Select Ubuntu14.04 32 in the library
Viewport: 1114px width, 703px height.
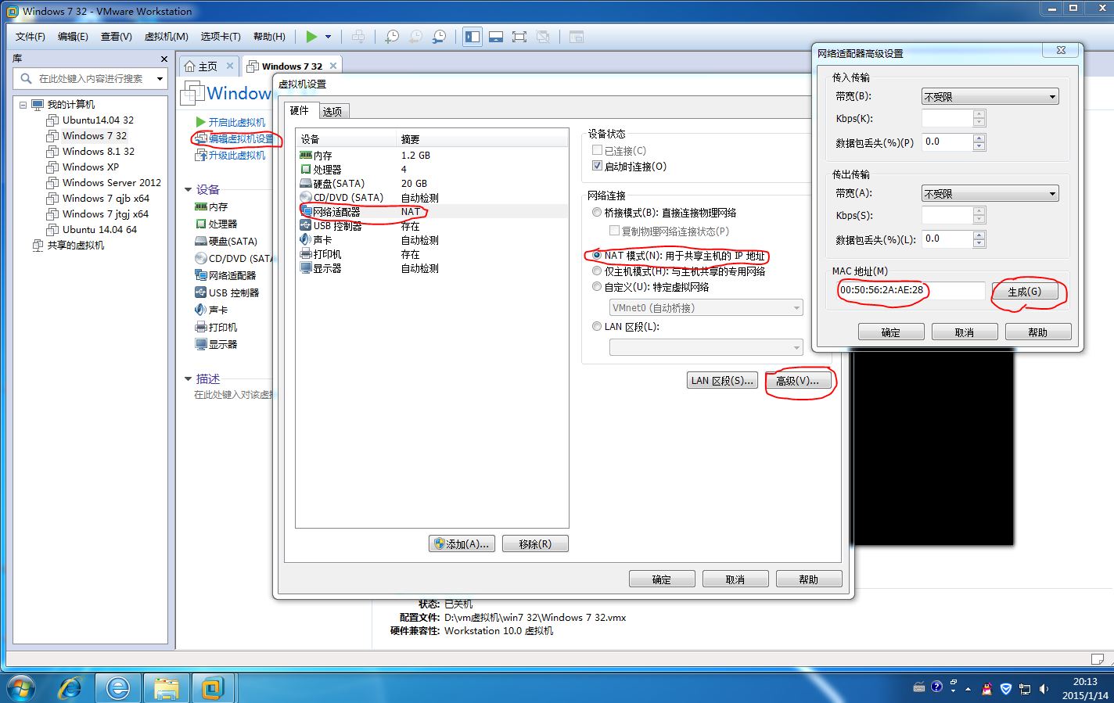click(98, 120)
